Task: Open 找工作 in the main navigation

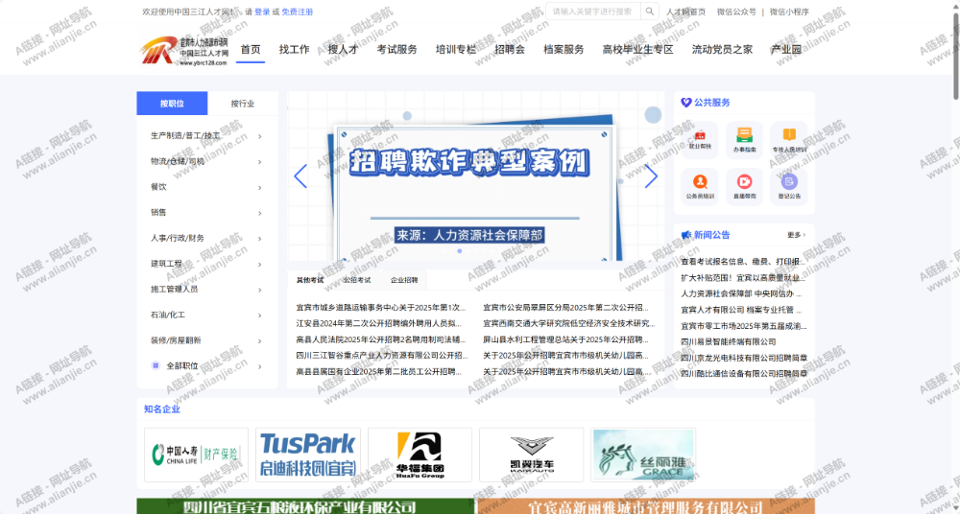Action: click(x=294, y=50)
